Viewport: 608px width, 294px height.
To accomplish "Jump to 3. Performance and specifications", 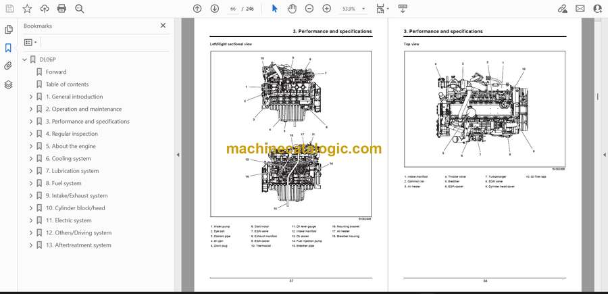I will tap(88, 122).
